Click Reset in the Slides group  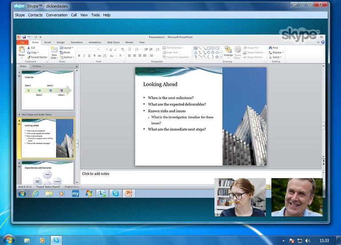pos(65,53)
